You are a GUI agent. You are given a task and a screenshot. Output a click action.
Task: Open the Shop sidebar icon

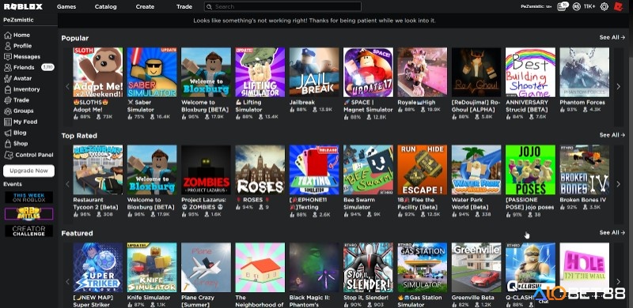pos(8,144)
